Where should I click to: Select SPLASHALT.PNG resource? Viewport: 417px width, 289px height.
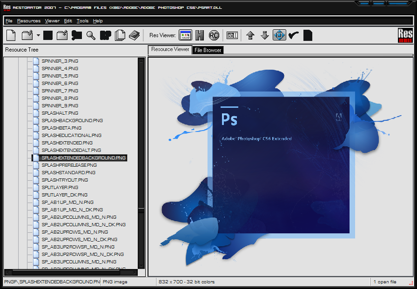click(x=60, y=113)
